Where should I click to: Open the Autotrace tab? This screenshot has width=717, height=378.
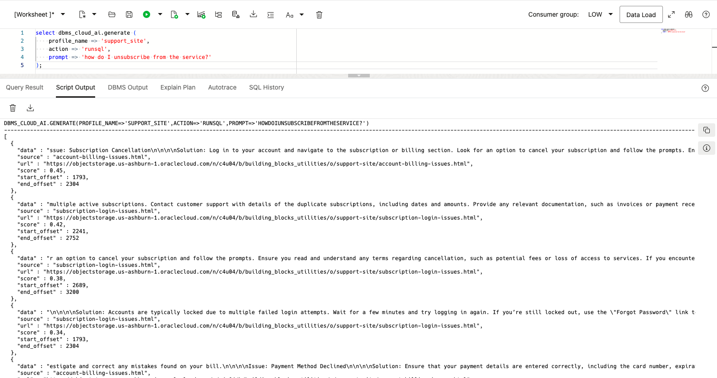[x=222, y=87]
